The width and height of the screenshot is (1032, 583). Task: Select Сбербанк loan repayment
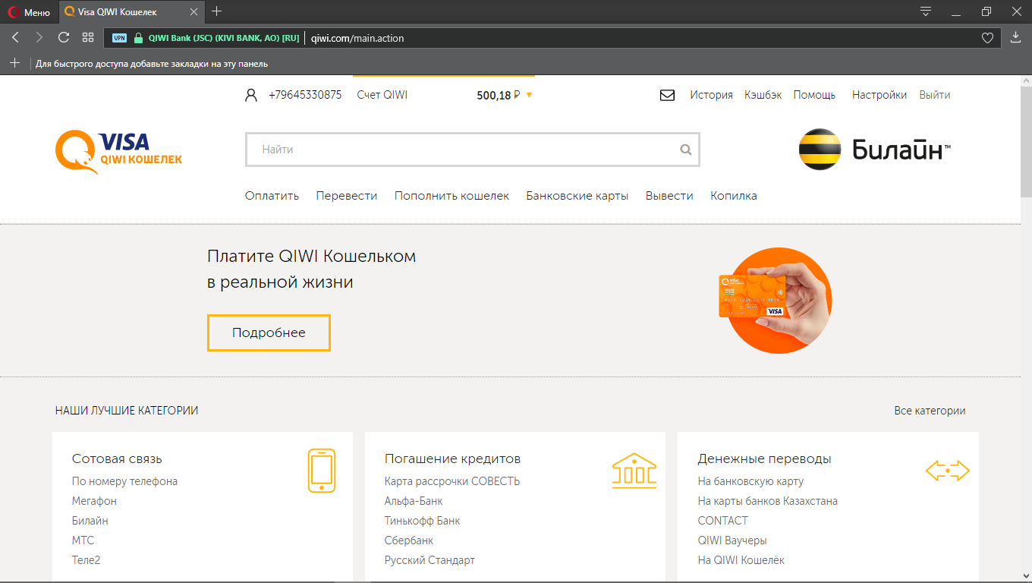click(x=409, y=540)
